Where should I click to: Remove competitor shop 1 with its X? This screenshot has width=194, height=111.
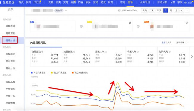tap(130, 23)
